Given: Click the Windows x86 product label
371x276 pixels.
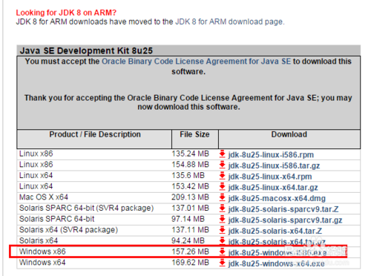Looking at the screenshot, I should point(42,252).
